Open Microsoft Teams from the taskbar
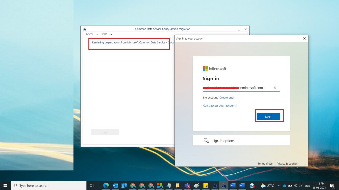Viewport: 339px width, 190px height. point(187,186)
